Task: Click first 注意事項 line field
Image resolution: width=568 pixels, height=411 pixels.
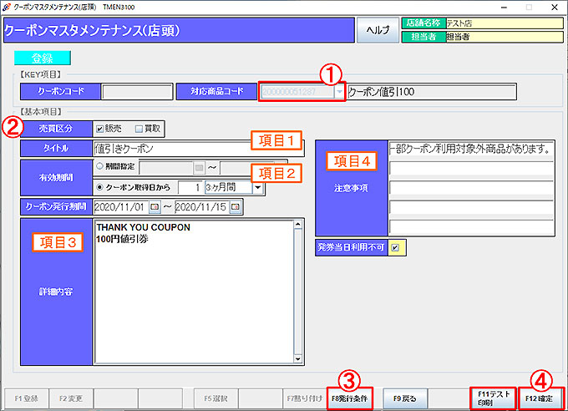Action: pos(471,149)
